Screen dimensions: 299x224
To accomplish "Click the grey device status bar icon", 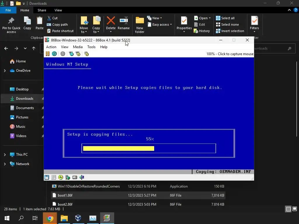I will (75, 177).
